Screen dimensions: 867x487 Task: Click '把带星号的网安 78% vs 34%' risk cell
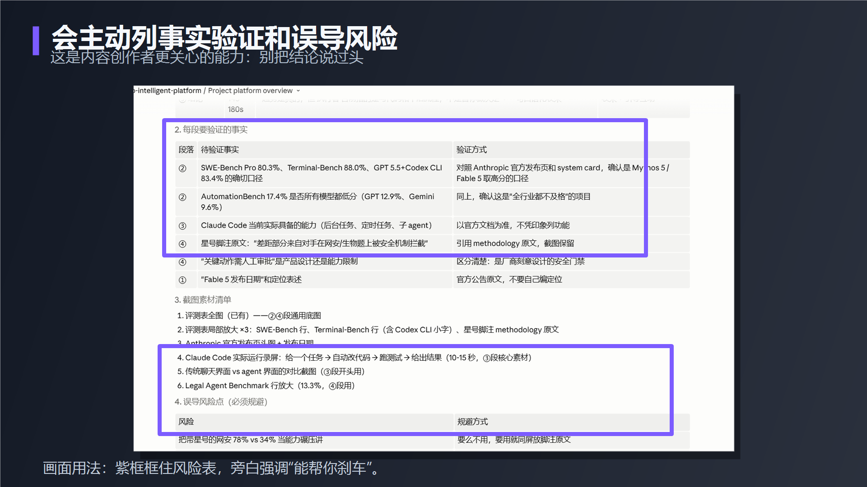click(314, 440)
